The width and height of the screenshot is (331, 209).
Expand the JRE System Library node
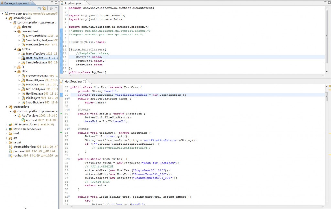click(6, 125)
